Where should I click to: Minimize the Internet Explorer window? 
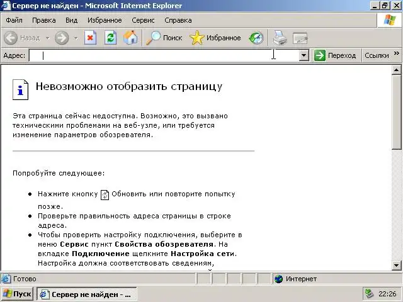375,6
